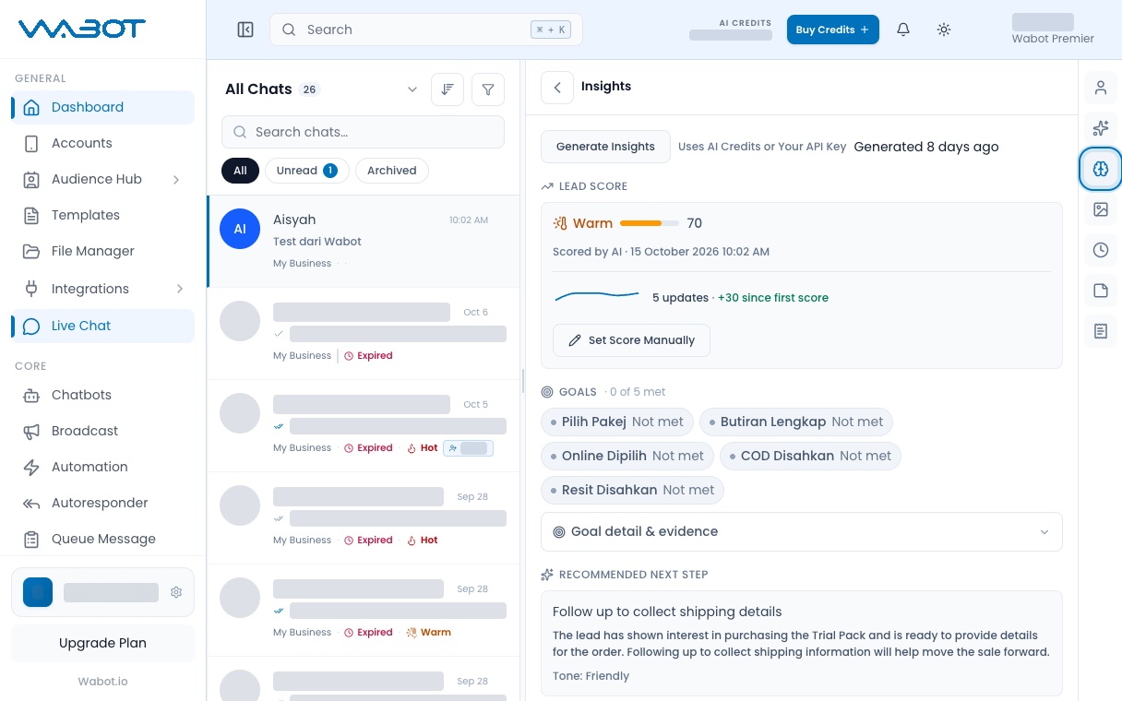The height and width of the screenshot is (701, 1122).
Task: Click the Chatbots robot icon
Action: coord(31,395)
